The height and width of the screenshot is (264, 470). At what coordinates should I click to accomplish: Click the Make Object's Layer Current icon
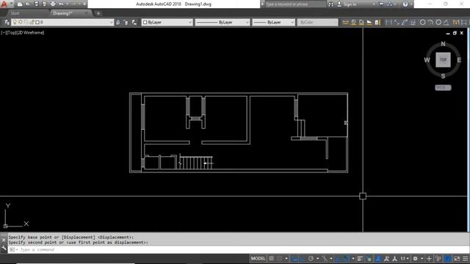pyautogui.click(x=118, y=22)
